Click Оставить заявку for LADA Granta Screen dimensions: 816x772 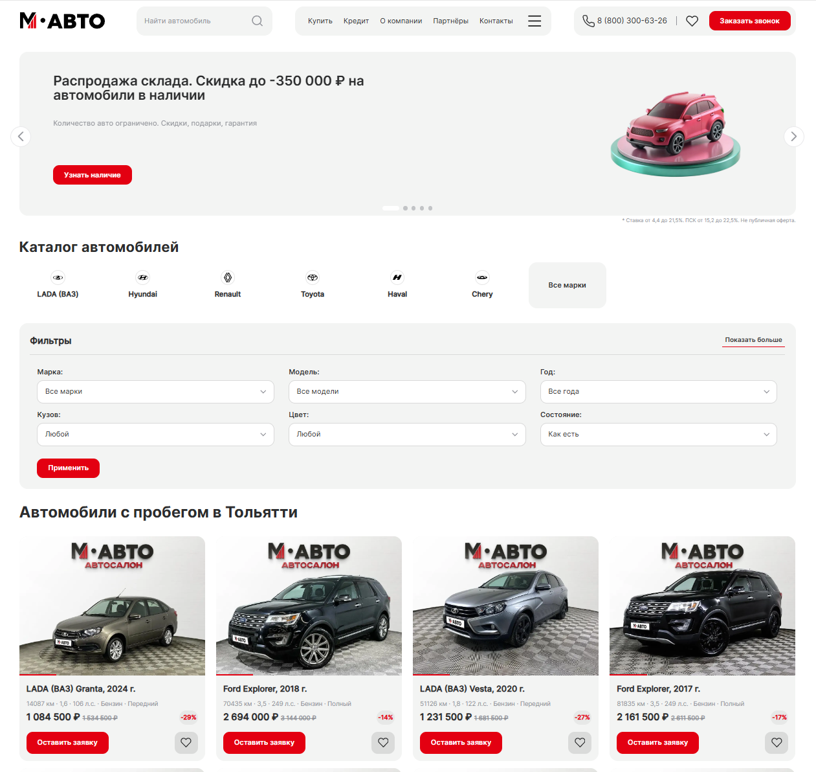67,743
